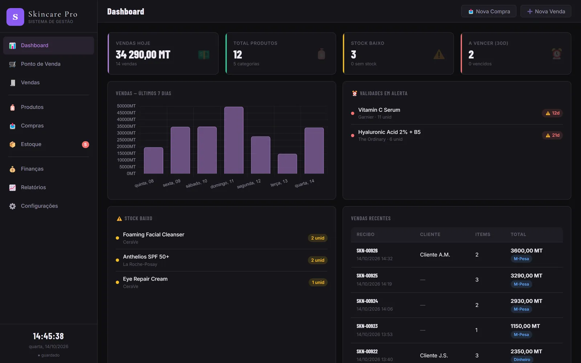Click the alarm icon beside Validades em Alerta
The width and height of the screenshot is (581, 363).
[x=354, y=93]
